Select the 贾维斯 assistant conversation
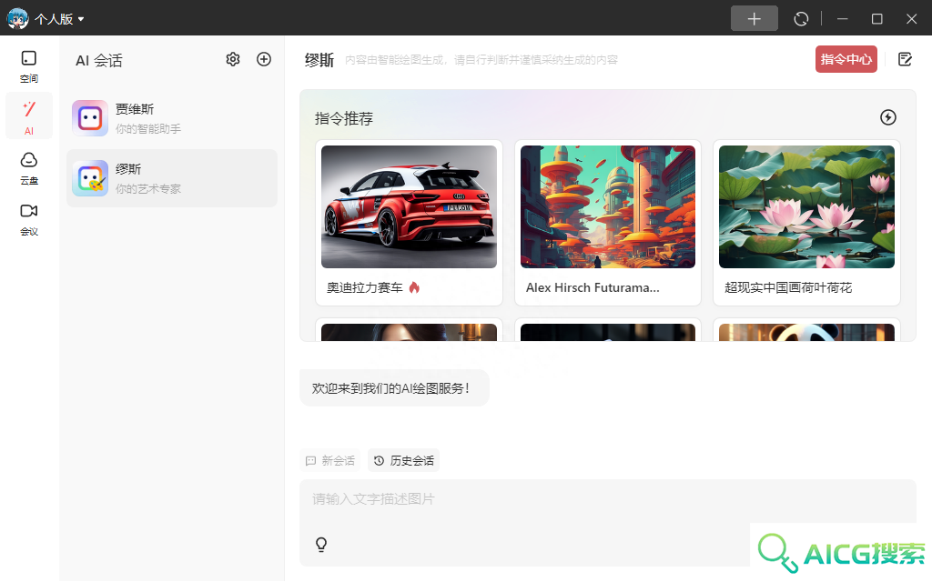This screenshot has height=582, width=932. 172,118
